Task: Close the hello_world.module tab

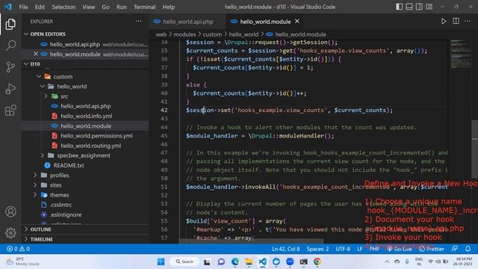Action: click(x=297, y=21)
